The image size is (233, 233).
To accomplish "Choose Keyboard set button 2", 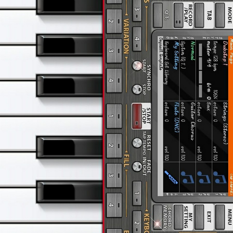I will click(x=137, y=222).
